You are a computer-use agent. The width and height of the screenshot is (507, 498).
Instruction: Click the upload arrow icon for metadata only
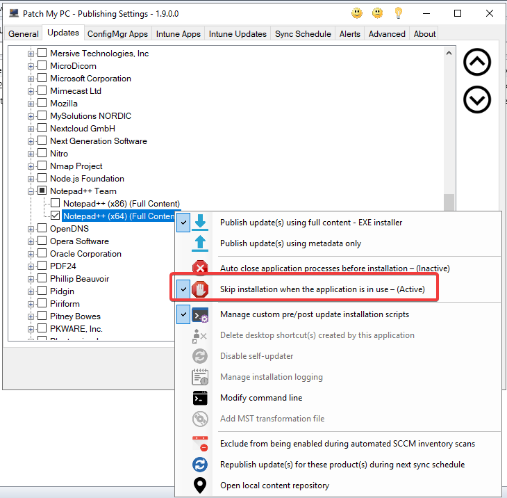pyautogui.click(x=200, y=243)
